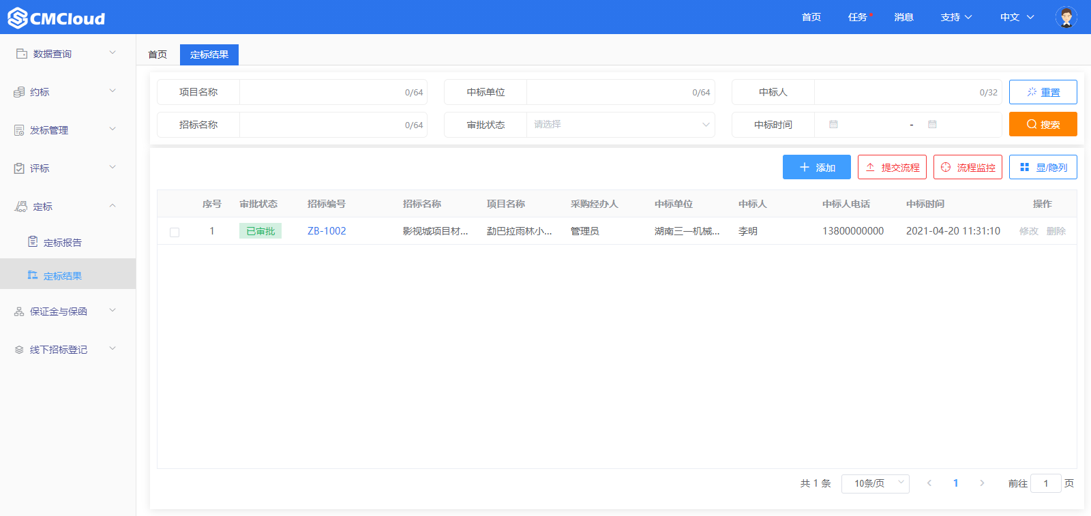Click the orange 搜索 button

pyautogui.click(x=1043, y=124)
